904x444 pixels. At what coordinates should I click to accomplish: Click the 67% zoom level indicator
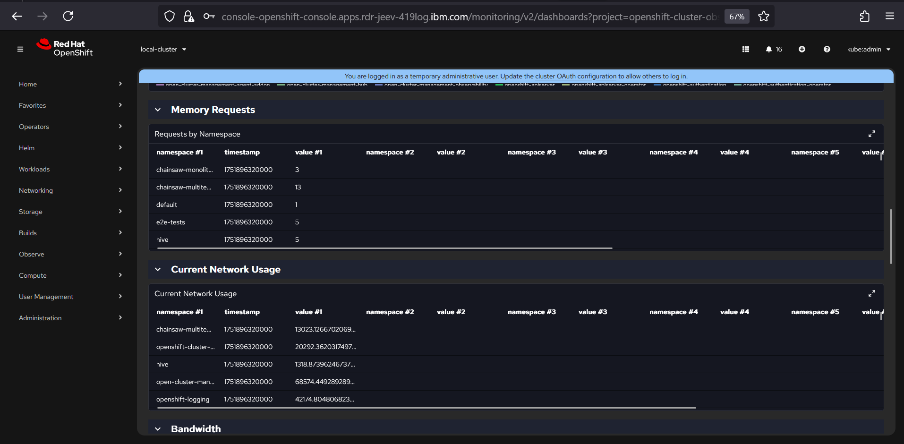point(736,17)
